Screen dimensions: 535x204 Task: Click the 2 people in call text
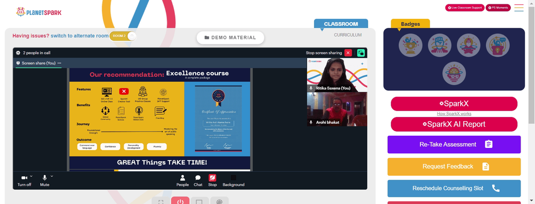click(x=36, y=53)
